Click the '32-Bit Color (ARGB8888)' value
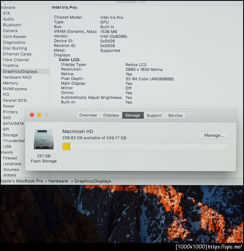Image resolution: width=244 pixels, height=251 pixels. [150, 79]
